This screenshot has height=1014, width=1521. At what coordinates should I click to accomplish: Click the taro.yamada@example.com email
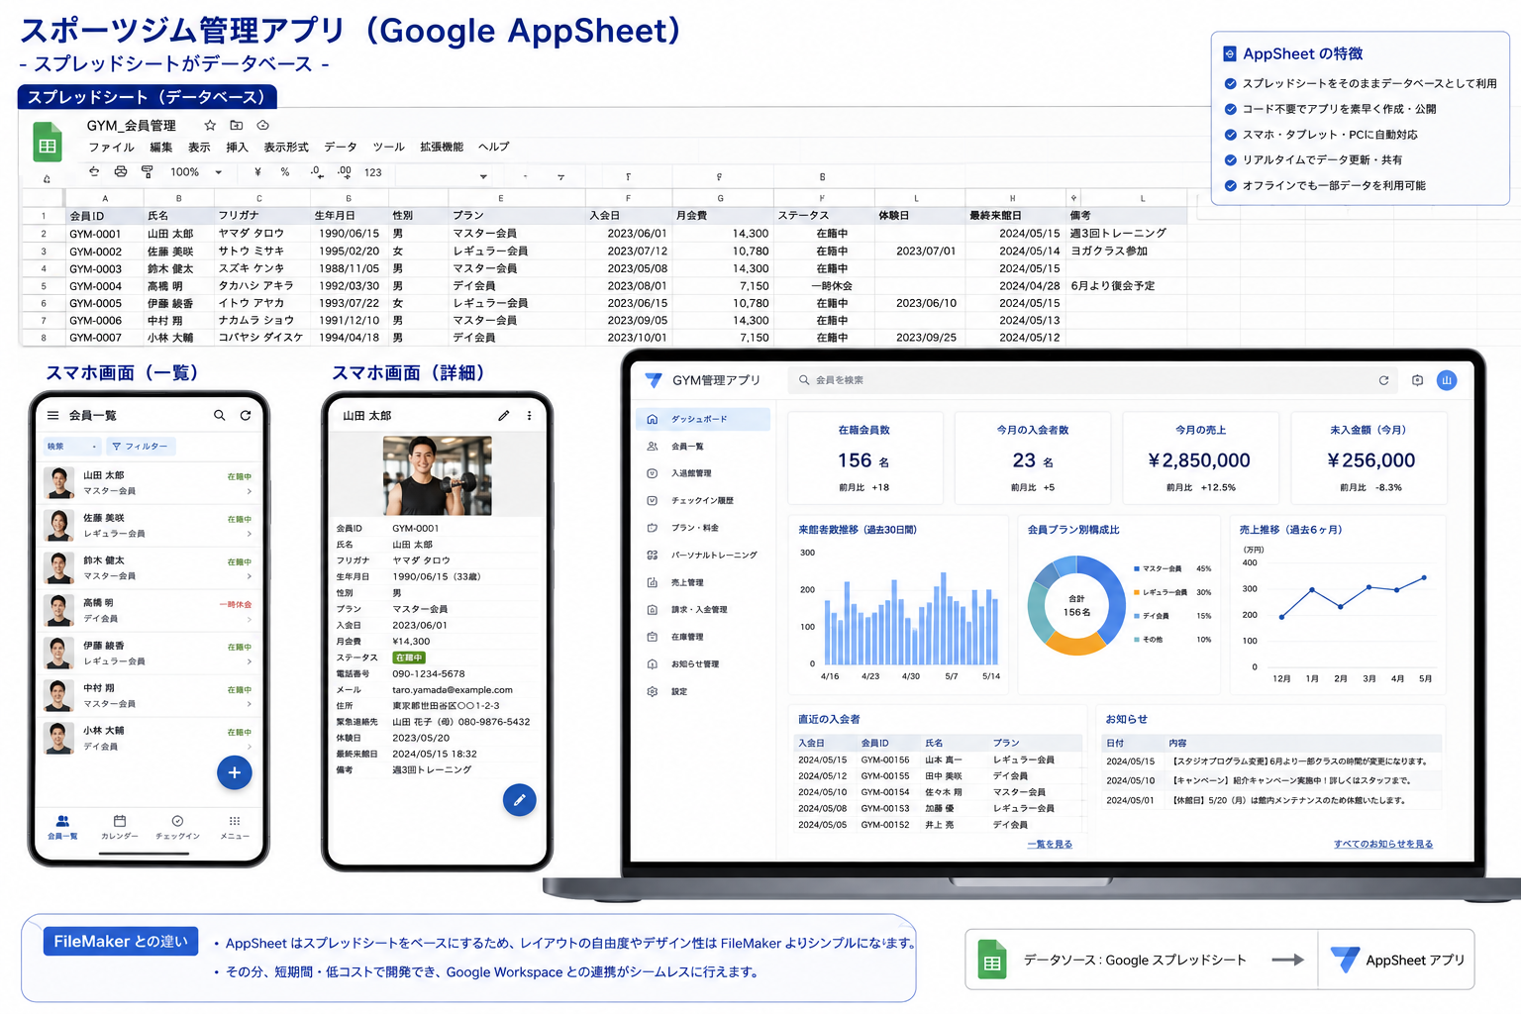click(x=453, y=690)
